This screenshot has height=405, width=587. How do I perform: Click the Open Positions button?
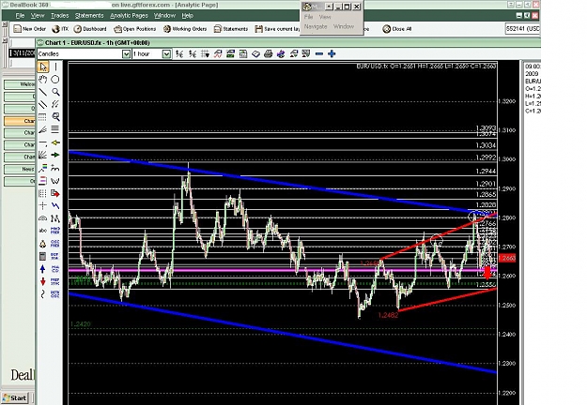click(134, 29)
